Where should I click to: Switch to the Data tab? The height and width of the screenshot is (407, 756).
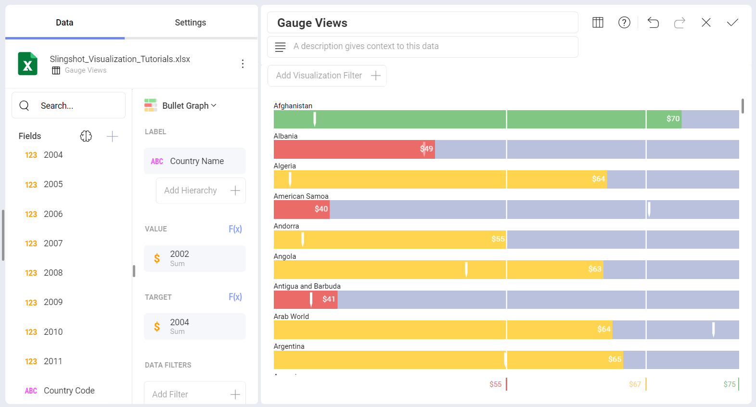tap(64, 23)
